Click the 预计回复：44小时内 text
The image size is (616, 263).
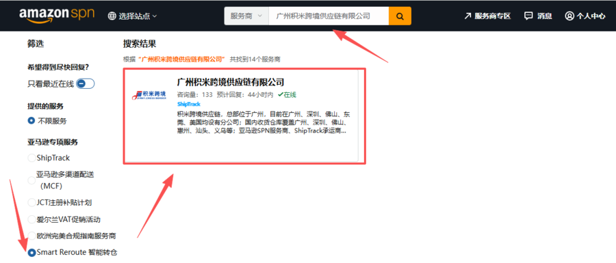point(245,94)
